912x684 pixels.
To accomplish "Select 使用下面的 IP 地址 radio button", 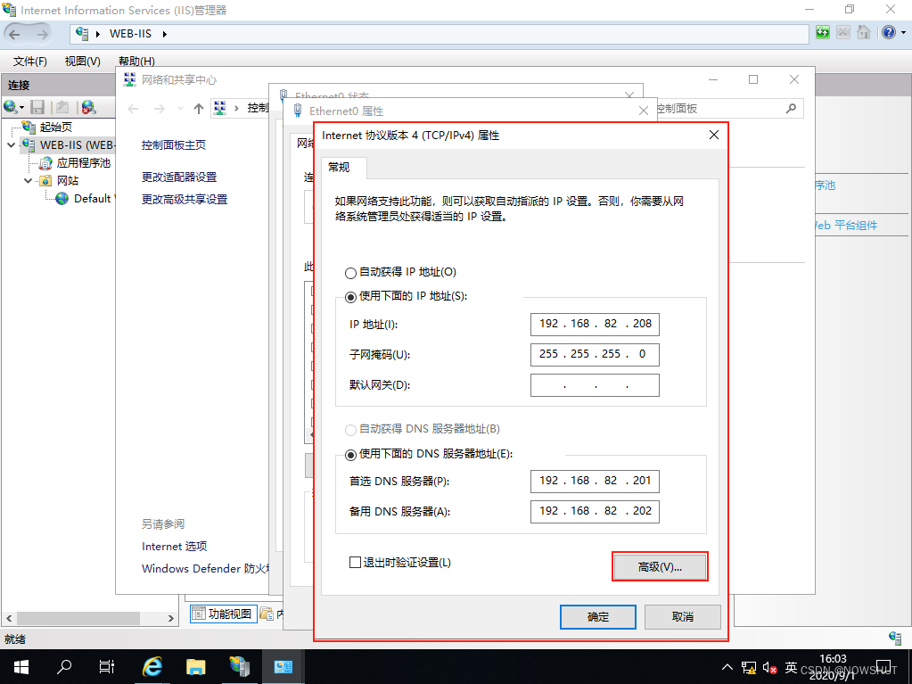I will [350, 297].
